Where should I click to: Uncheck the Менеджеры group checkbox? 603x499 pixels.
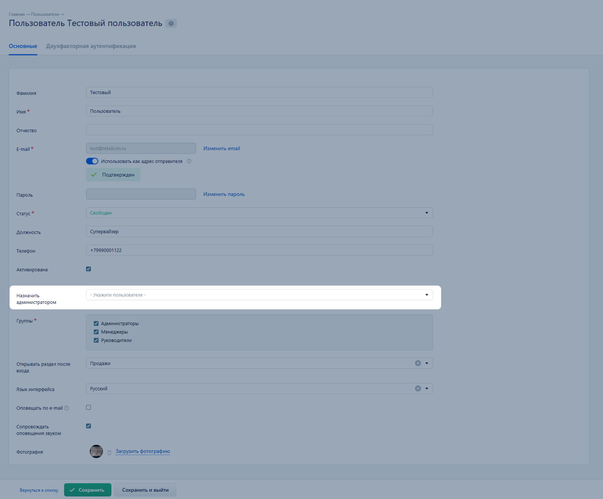(x=96, y=332)
